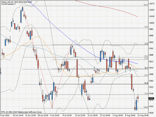156x117 pixels.
Task: Pick the "4 Jul 23:45" time label
Action: [x=54, y=115]
